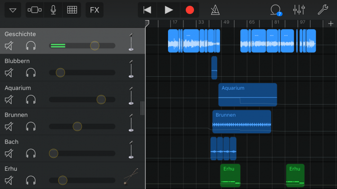Mute the Bach track
Screen dimensions: 337x189
[9, 154]
